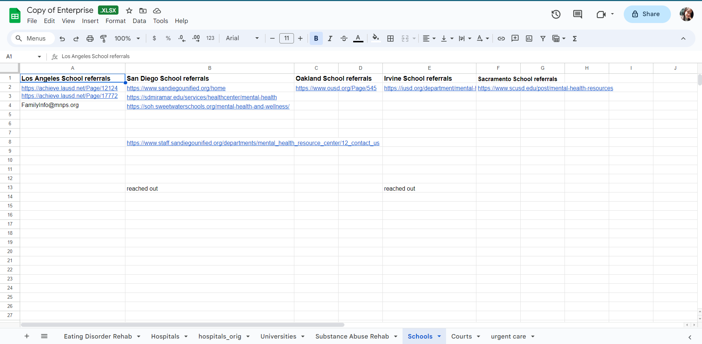702x344 pixels.
Task: Open the fill color picker
Action: point(375,38)
